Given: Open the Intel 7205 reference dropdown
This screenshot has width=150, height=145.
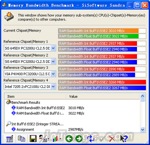Looking at the screenshot, I should click(x=53, y=86).
